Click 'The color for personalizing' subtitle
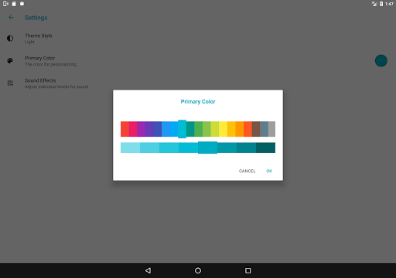The image size is (396, 278). (50, 64)
